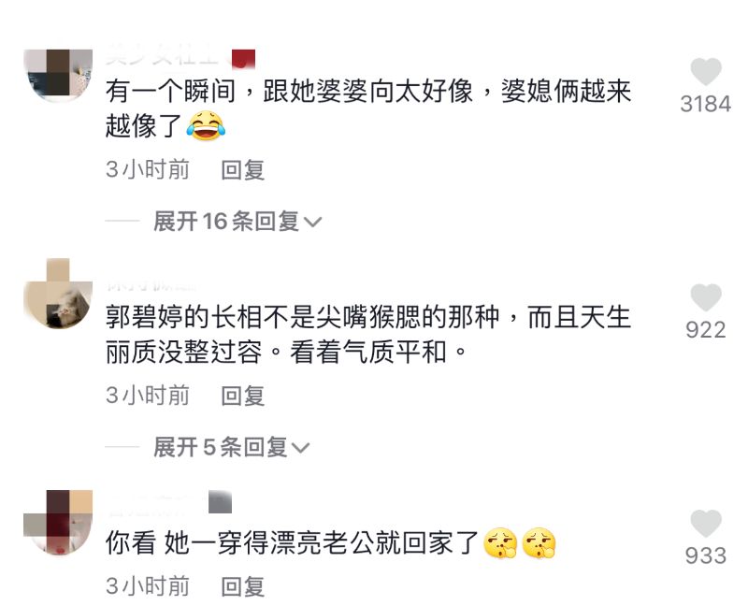Reply to the 婆媳俩越来越像 comment
This screenshot has width=748, height=606.
click(x=243, y=170)
